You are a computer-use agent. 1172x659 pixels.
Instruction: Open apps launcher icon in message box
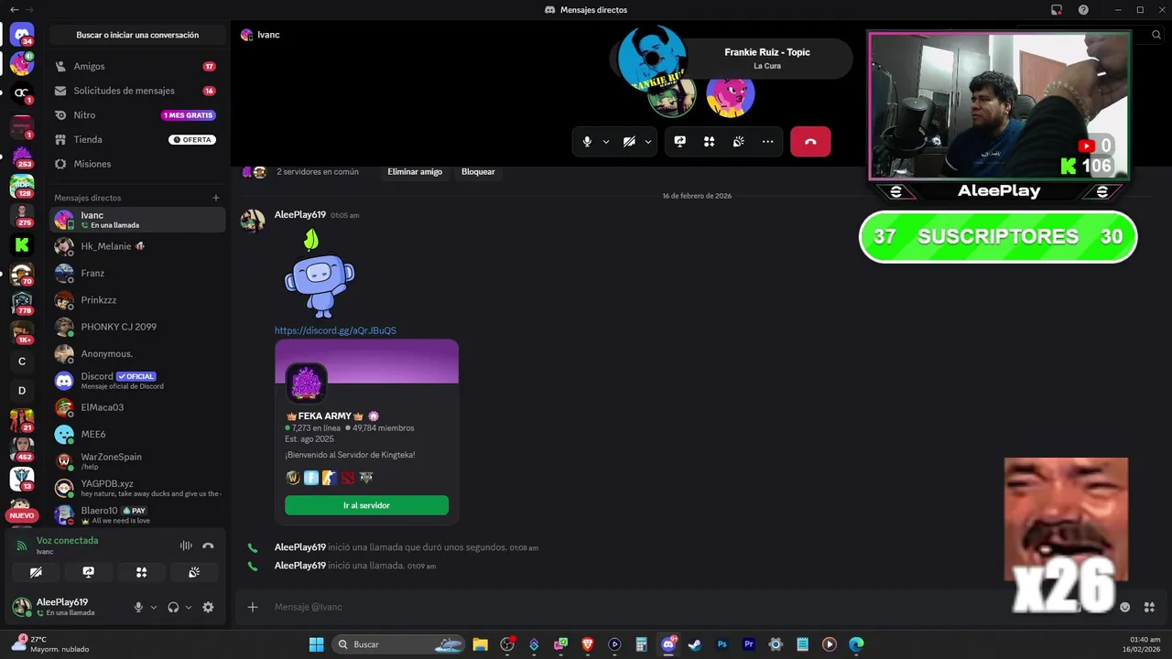click(1149, 607)
